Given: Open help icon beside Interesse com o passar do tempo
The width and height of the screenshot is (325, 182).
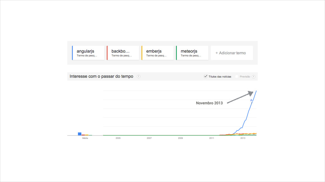Looking at the screenshot, I should pos(138,76).
